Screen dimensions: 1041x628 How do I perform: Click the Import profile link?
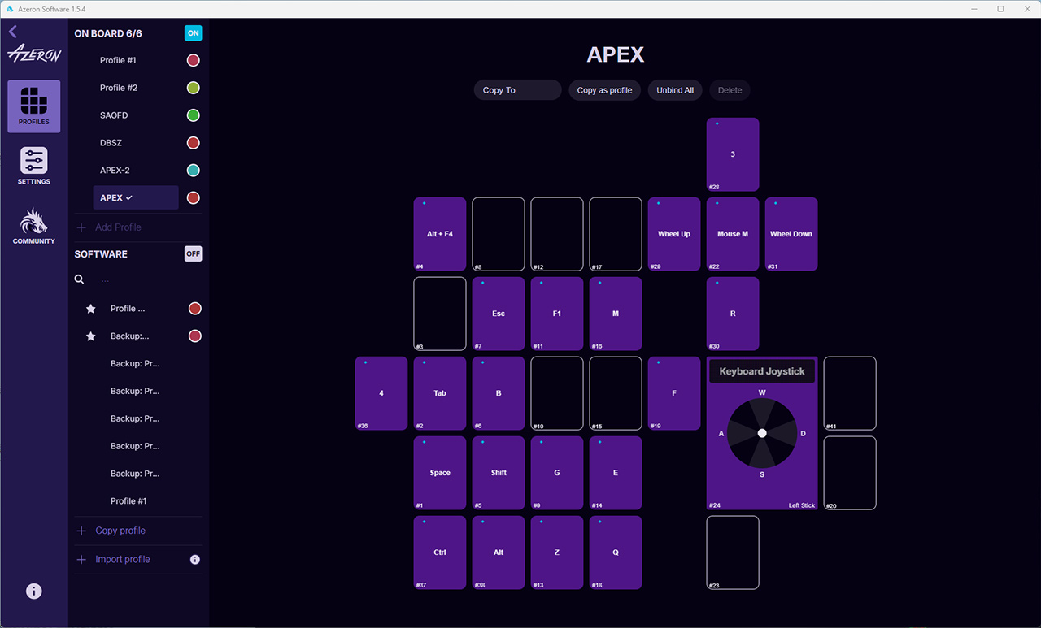(123, 560)
